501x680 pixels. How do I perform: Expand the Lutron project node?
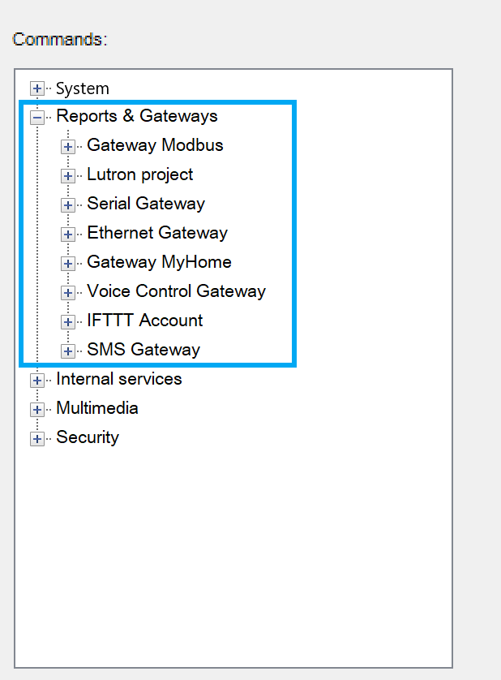pos(67,175)
